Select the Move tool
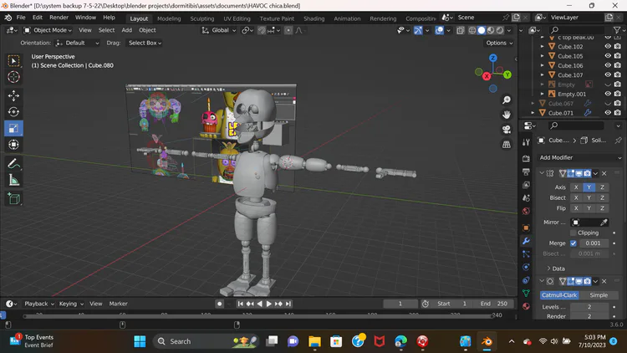Screen dimensions: 627x353 coord(13,95)
